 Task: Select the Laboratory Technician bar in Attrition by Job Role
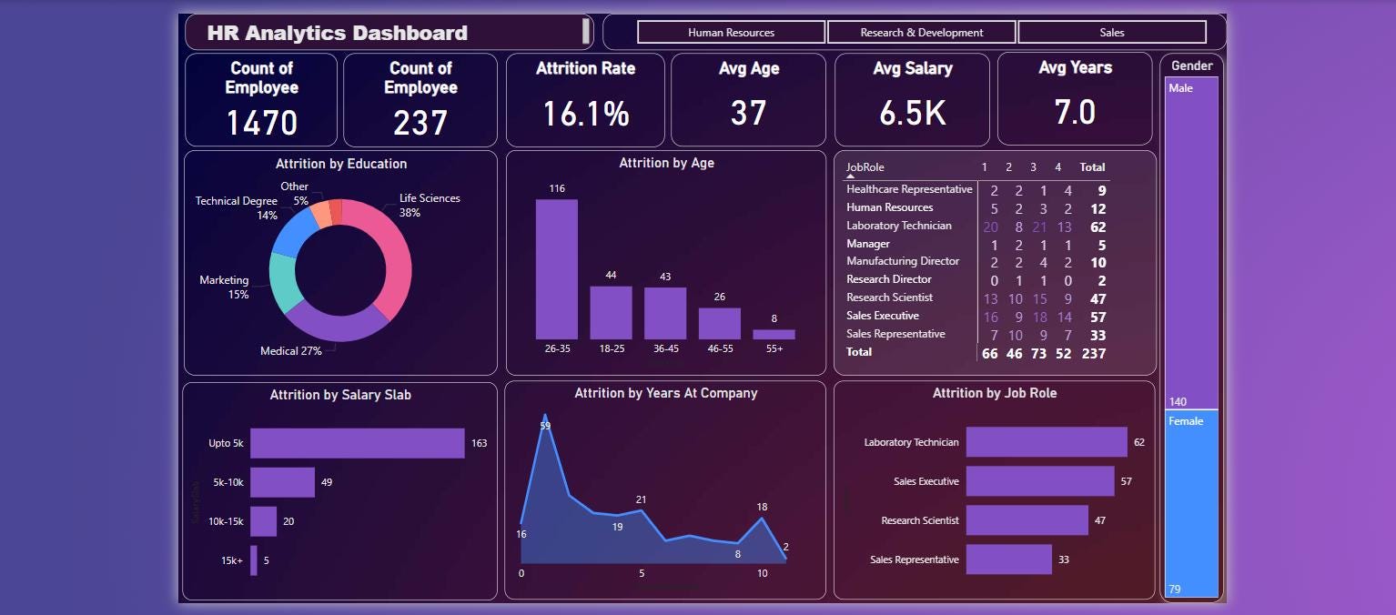[x=1045, y=441]
